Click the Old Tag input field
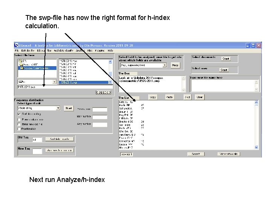This screenshot has width=271, height=203. 37,139
